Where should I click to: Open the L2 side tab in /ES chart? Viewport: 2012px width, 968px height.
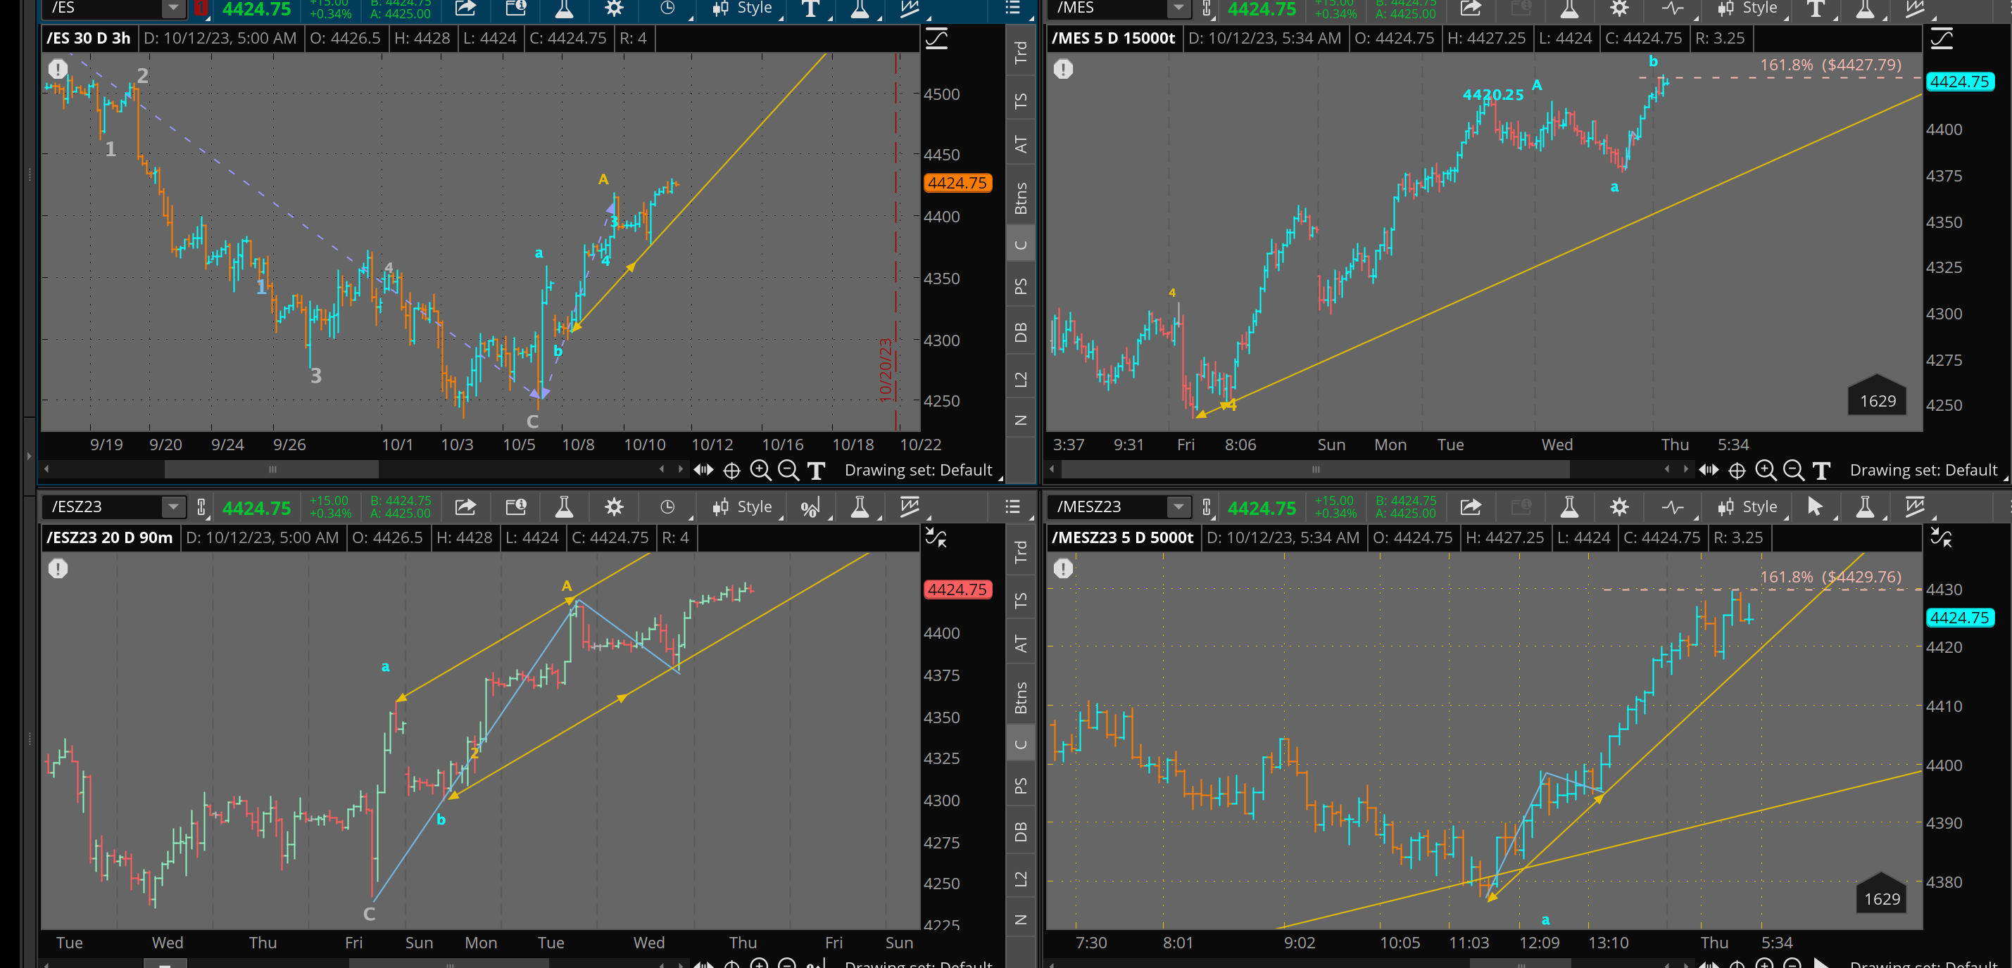coord(1020,380)
